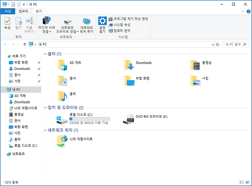Click the properties checkmark icon in title bar
Viewport: 252px width, 186px height.
click(x=13, y=4)
